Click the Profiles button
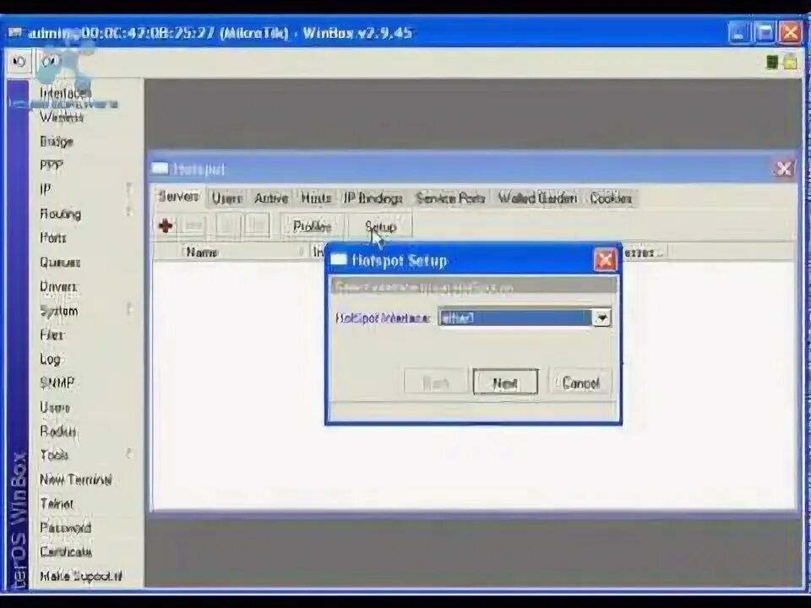 click(312, 226)
